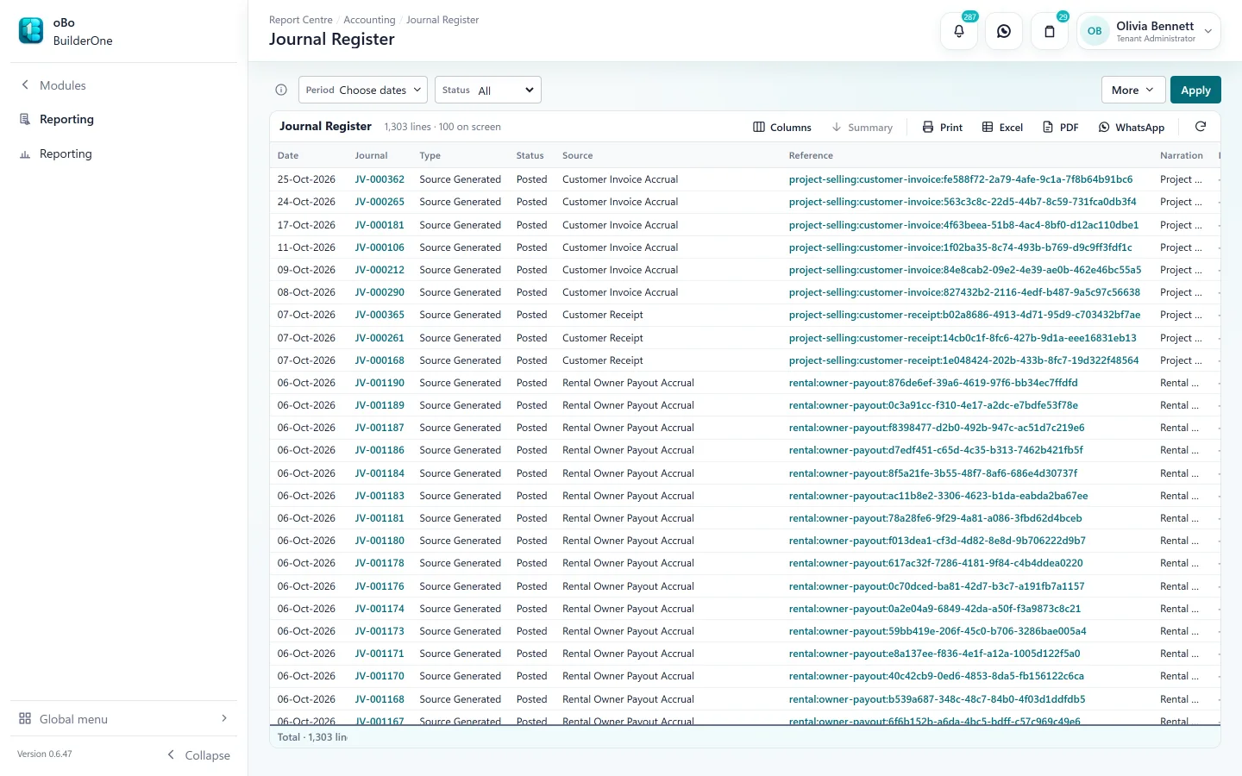Open journal JV-000261
Screen dimensions: 1242x776
point(379,338)
